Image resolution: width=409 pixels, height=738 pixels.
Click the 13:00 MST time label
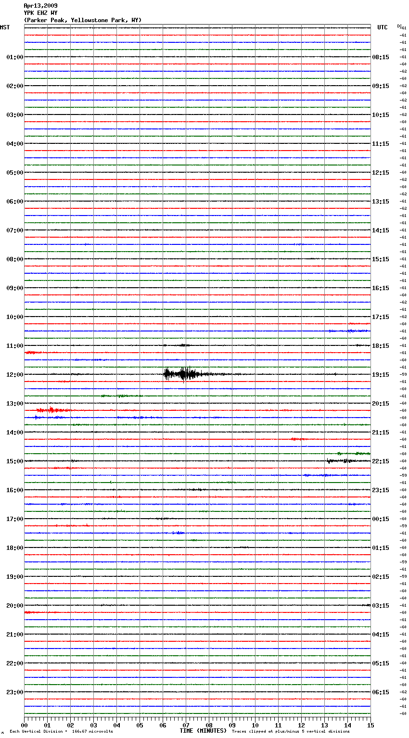(15, 404)
